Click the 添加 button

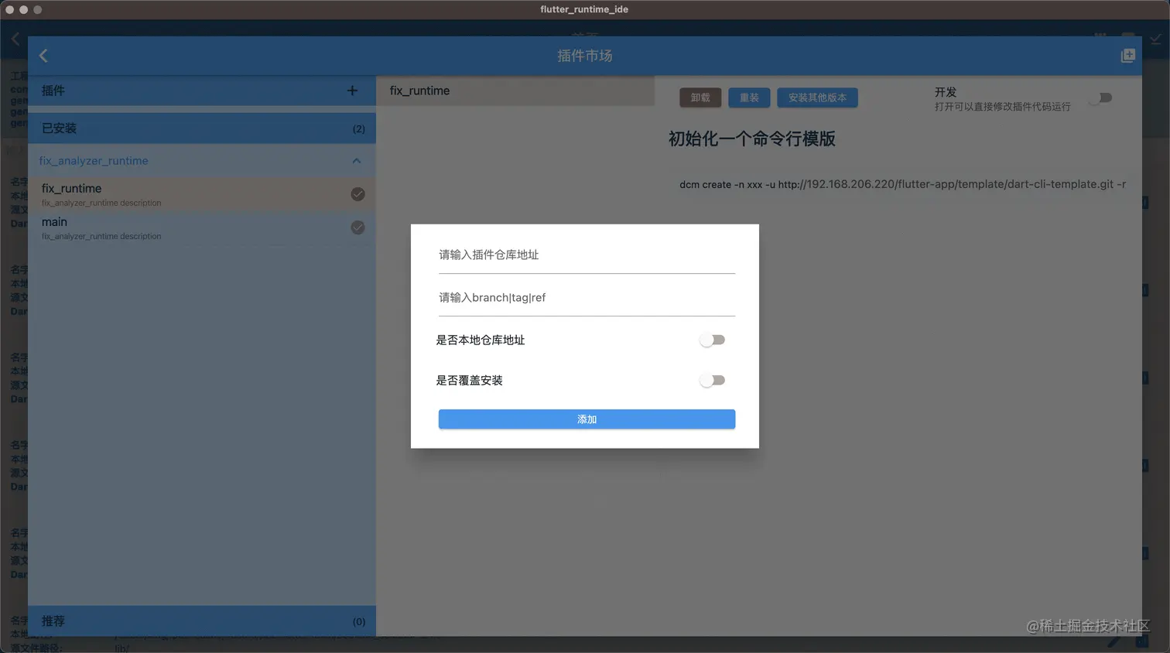point(587,419)
